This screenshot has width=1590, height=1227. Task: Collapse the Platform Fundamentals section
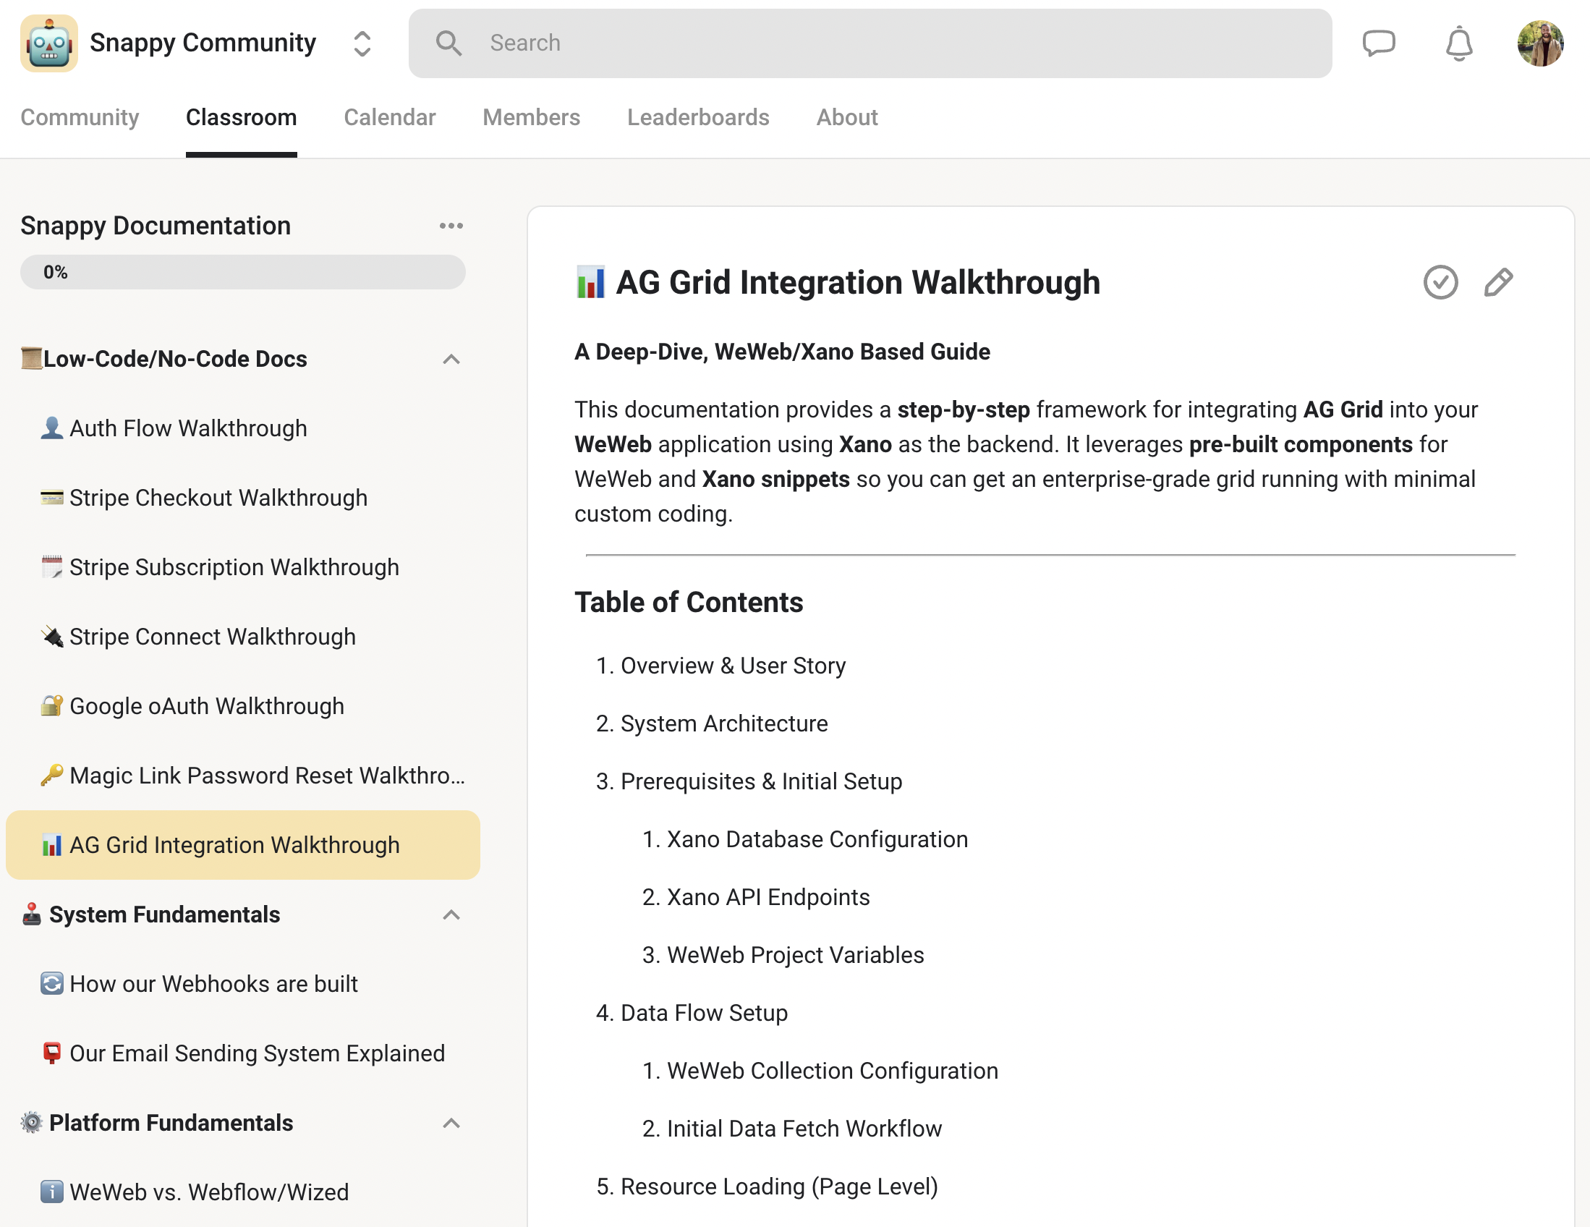tap(451, 1123)
